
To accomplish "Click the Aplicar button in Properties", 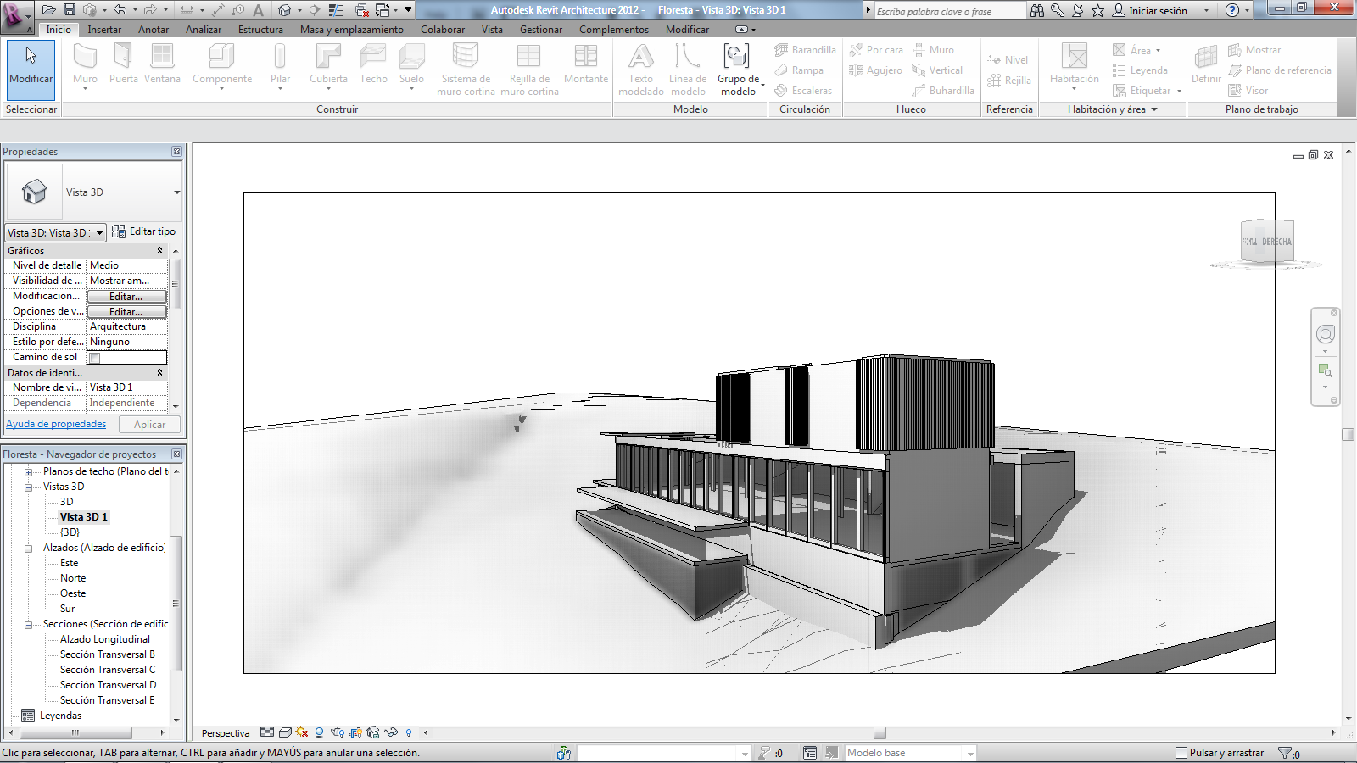I will 149,424.
